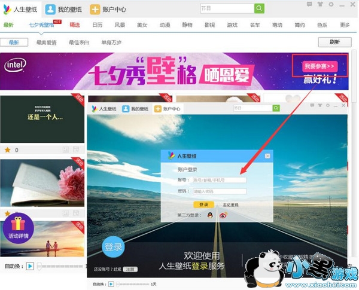Open 人生壁纸 tab in login window

[x=104, y=109]
